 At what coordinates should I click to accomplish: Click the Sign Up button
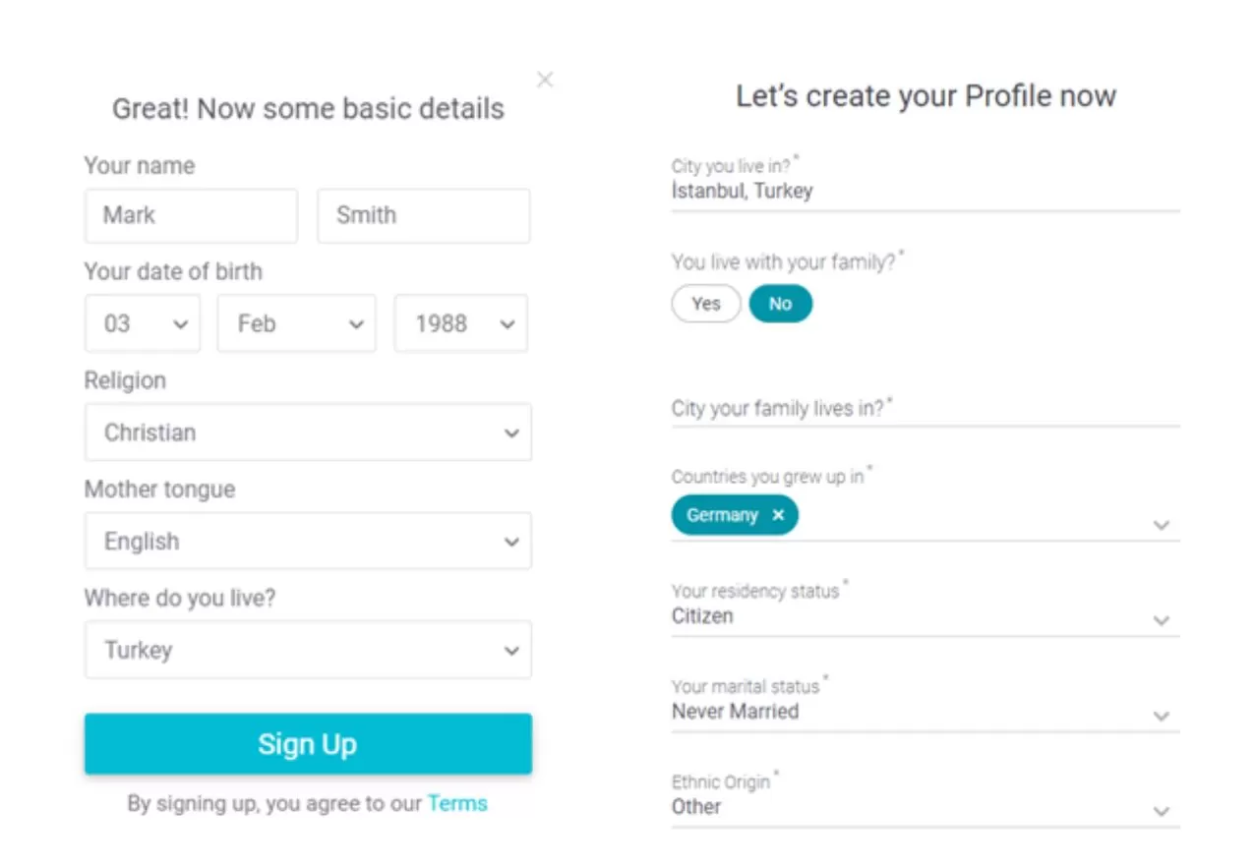308,744
